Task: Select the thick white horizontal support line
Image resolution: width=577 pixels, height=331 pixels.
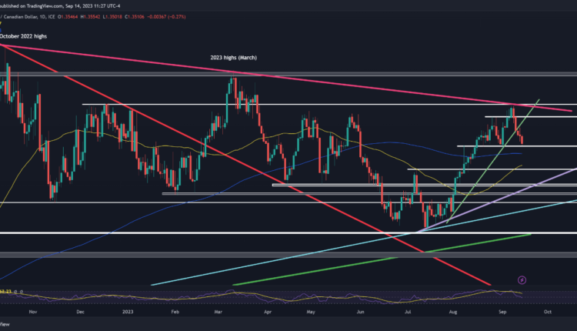Action: pyautogui.click(x=231, y=232)
